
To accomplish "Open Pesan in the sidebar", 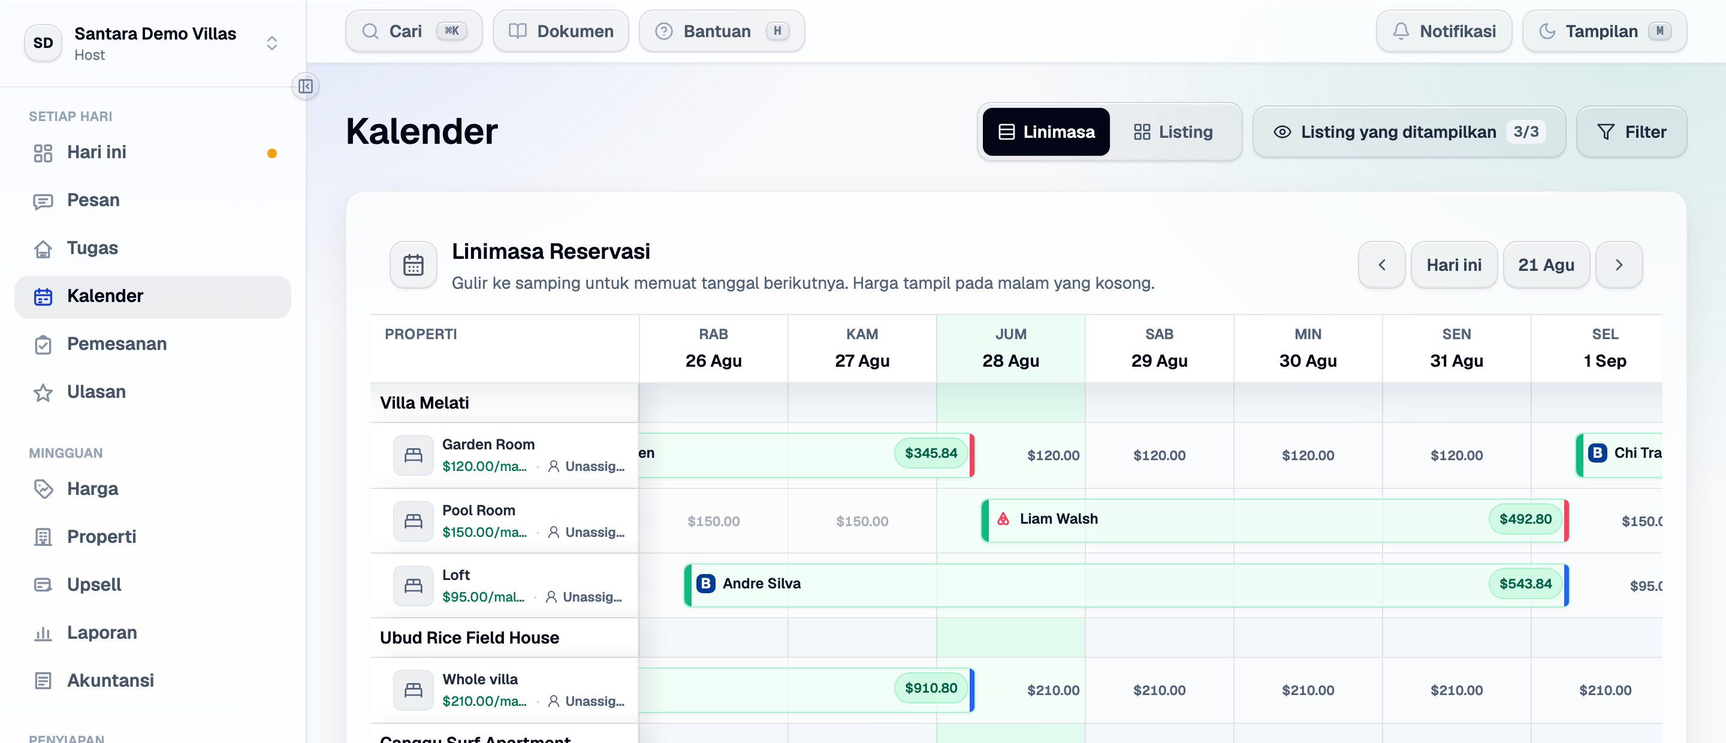I will click(153, 200).
